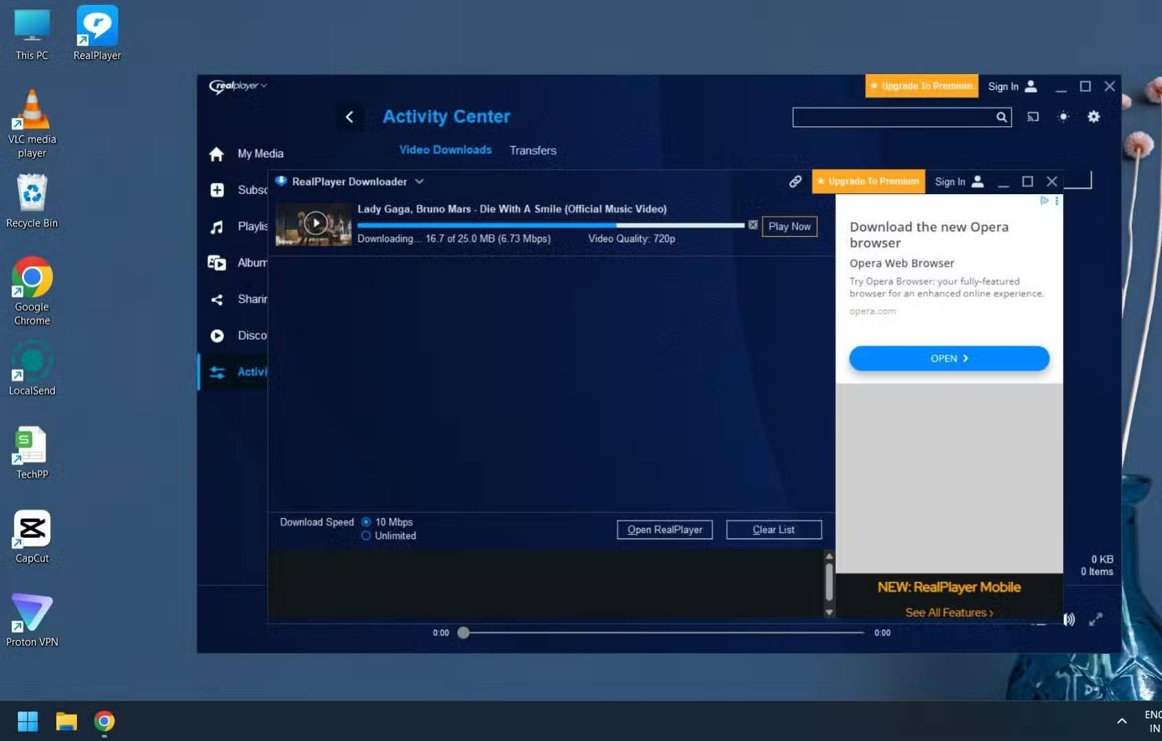Viewport: 1162px width, 741px height.
Task: Select the Activity Center sliders icon
Action: pos(217,372)
